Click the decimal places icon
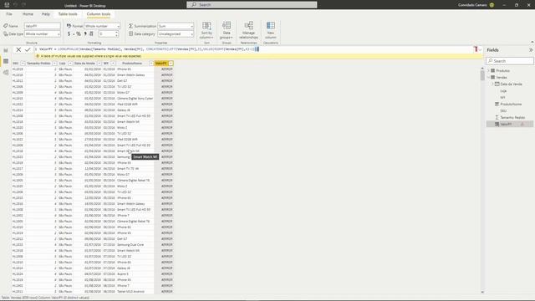 click(91, 33)
